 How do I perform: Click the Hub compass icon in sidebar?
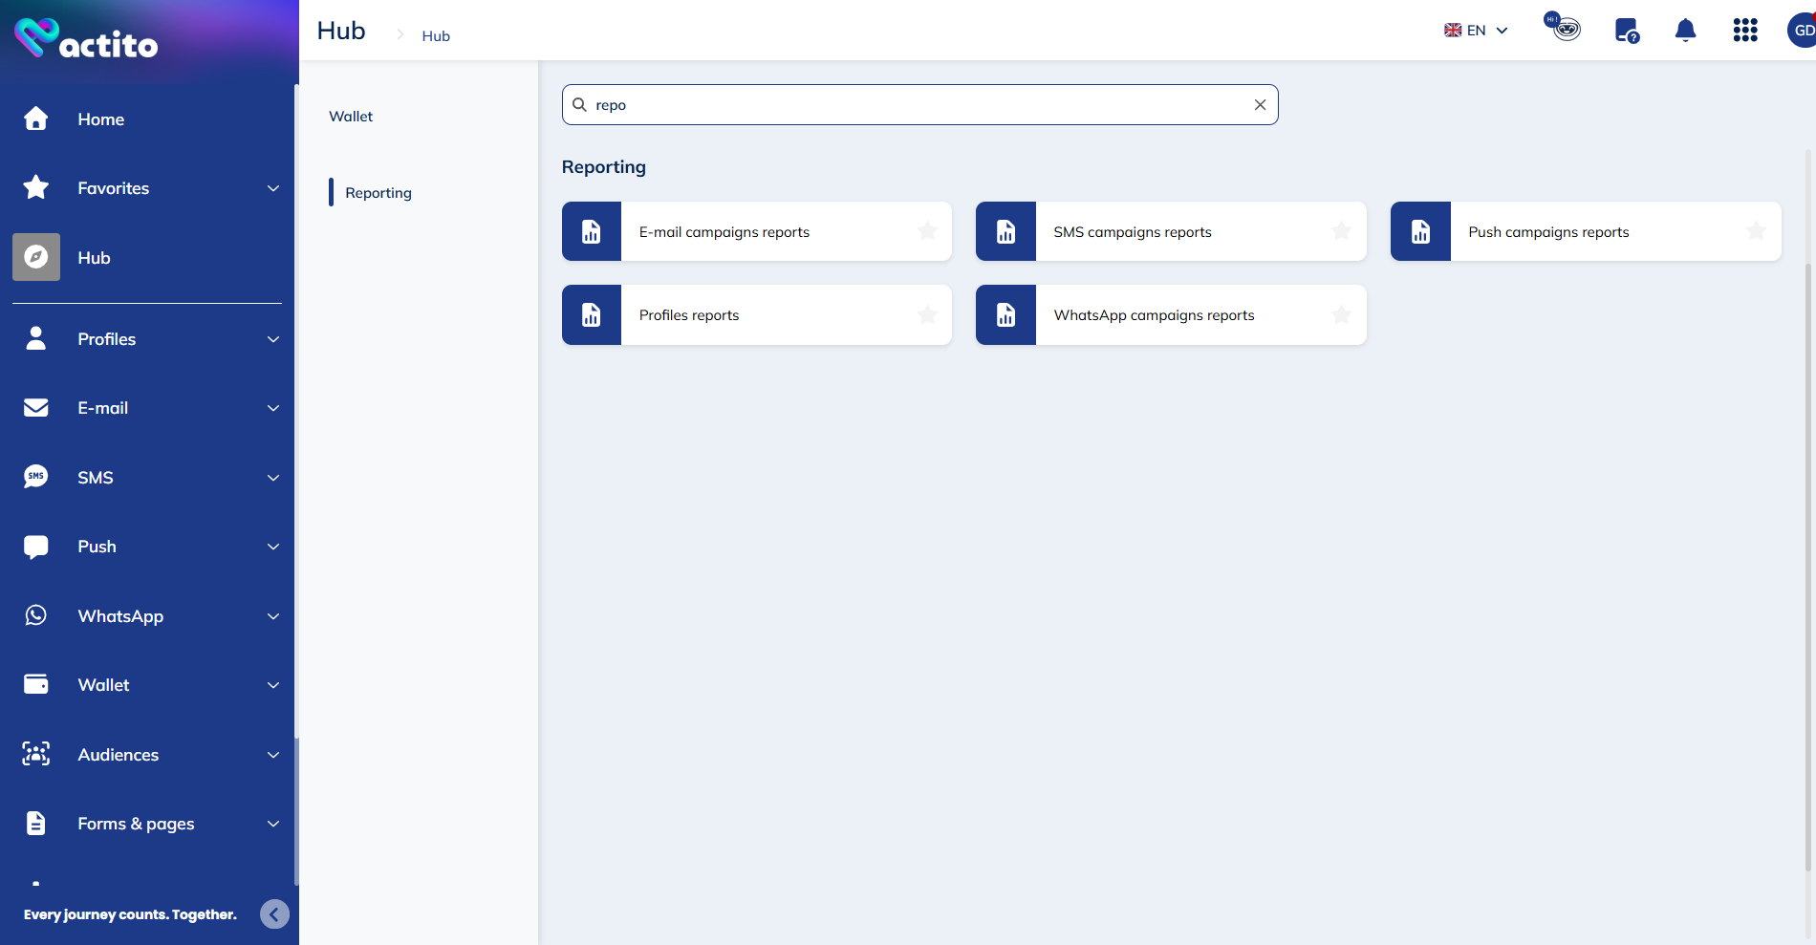click(36, 257)
